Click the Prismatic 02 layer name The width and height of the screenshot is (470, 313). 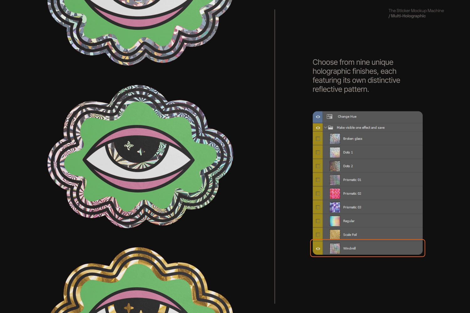coord(352,194)
